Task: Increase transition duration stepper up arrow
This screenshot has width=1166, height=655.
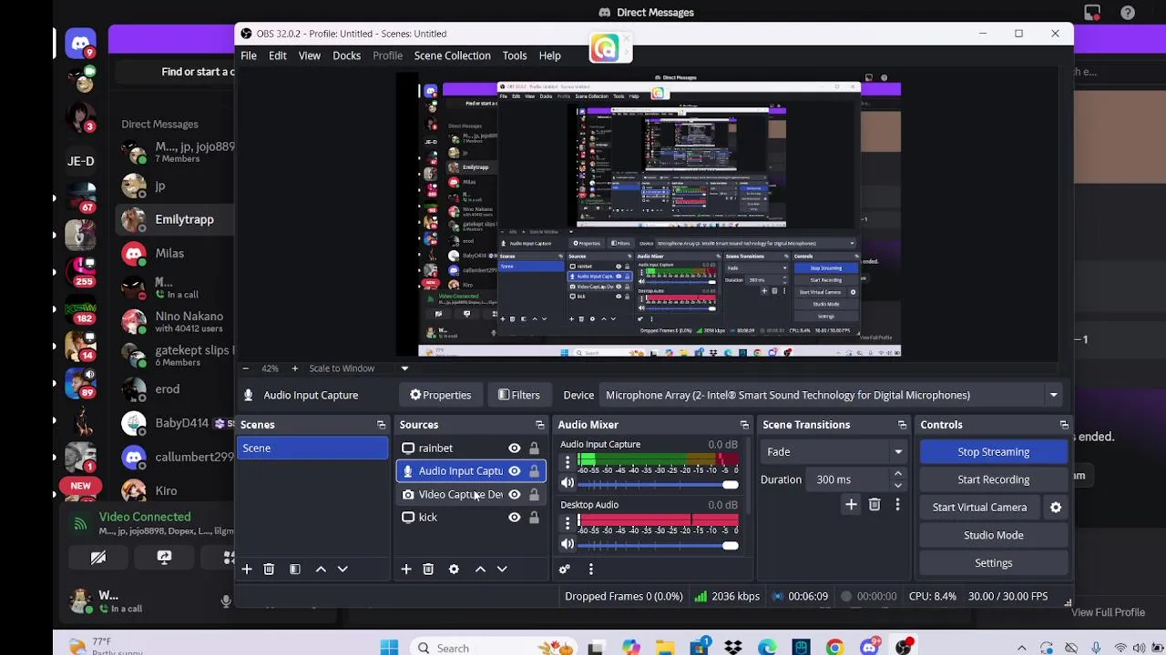Action: point(897,474)
